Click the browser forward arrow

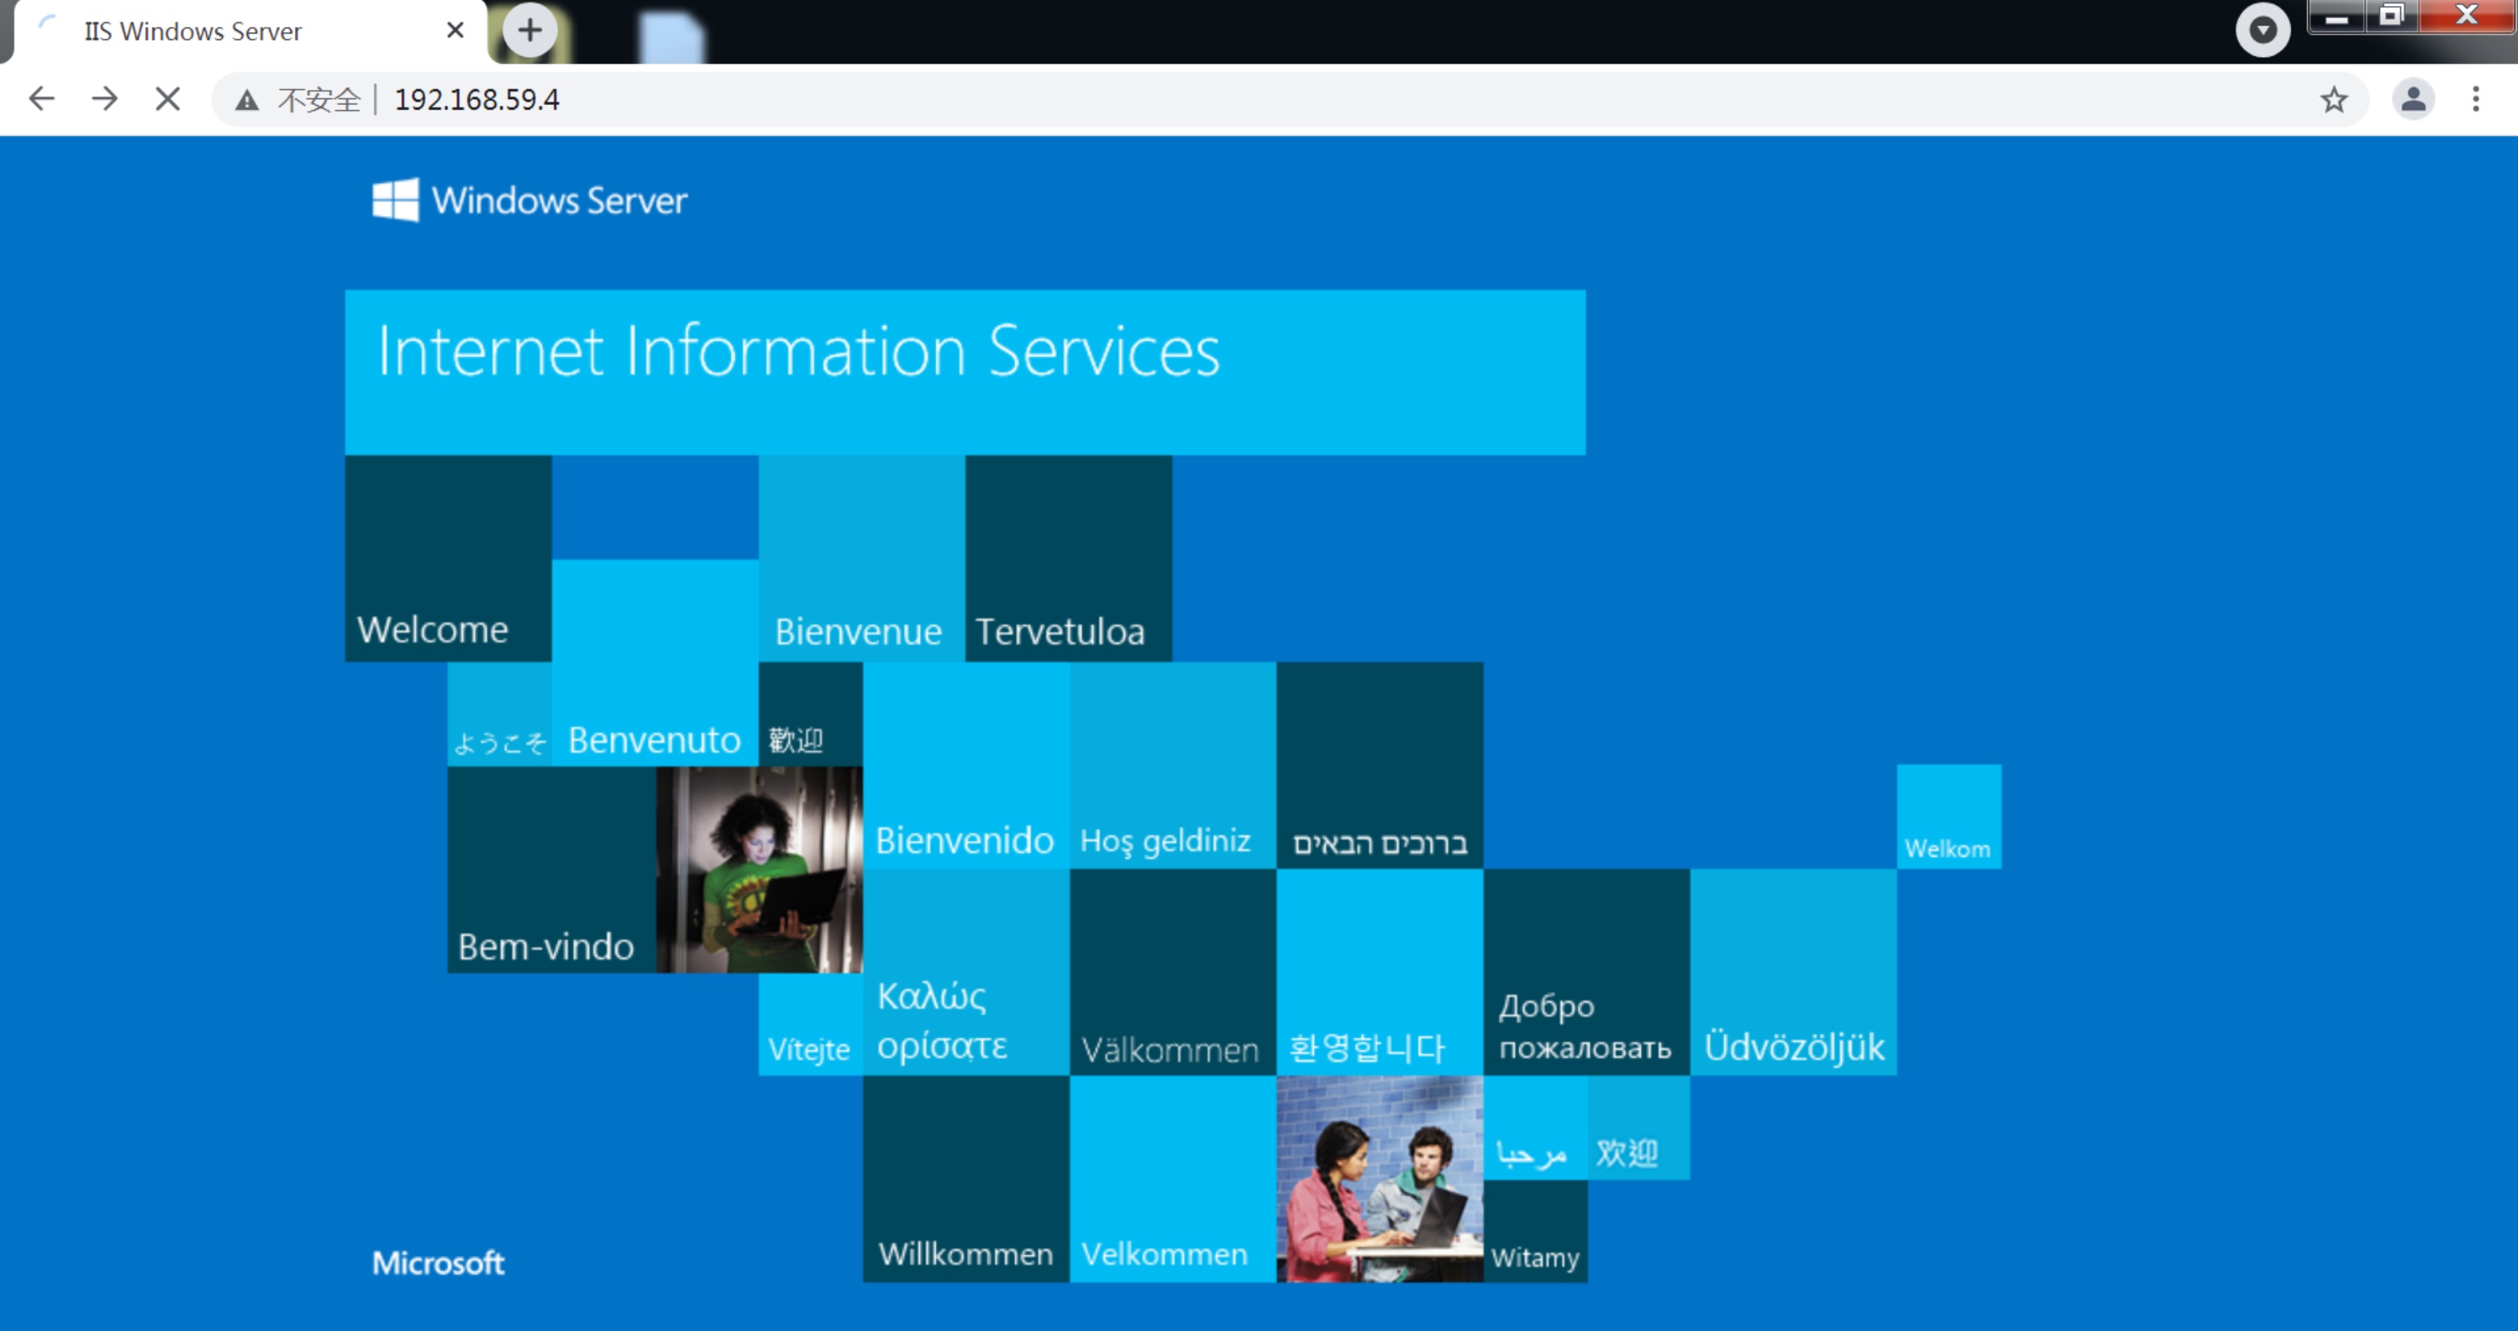pos(104,99)
